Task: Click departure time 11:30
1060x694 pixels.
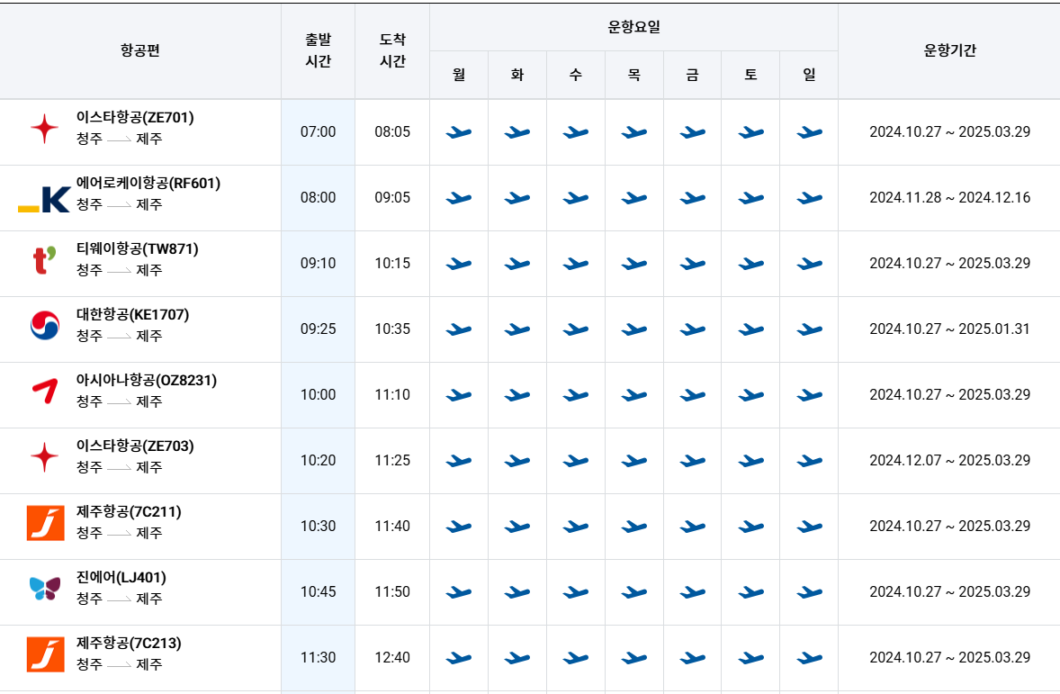Action: tap(318, 657)
